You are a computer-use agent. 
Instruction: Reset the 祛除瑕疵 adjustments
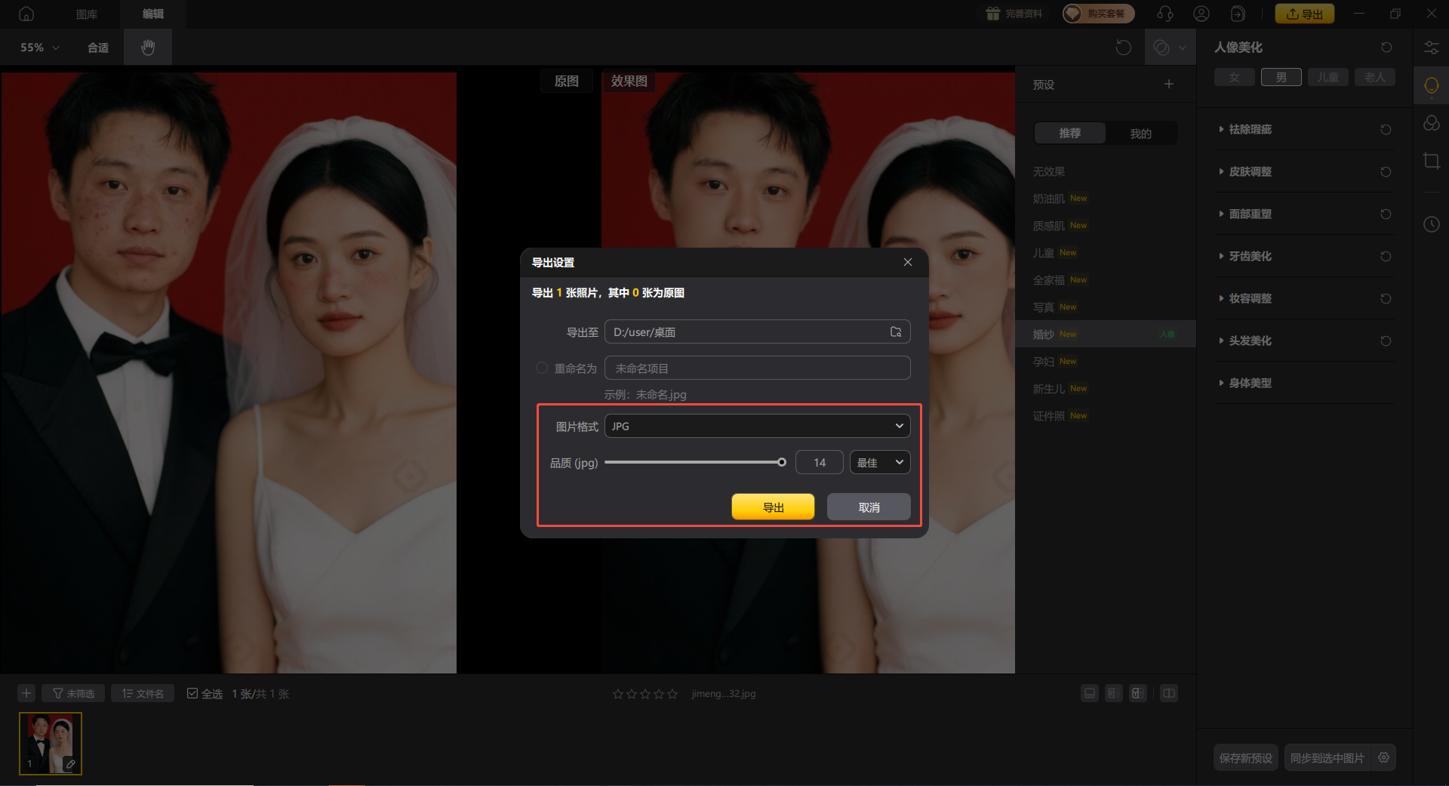pyautogui.click(x=1386, y=130)
